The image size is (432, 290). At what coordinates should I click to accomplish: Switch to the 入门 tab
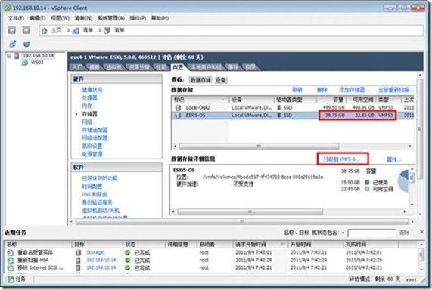(77, 67)
